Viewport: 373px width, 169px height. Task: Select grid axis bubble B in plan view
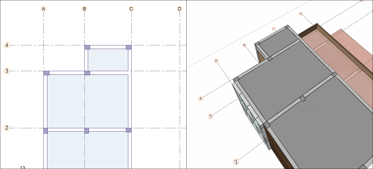84,9
